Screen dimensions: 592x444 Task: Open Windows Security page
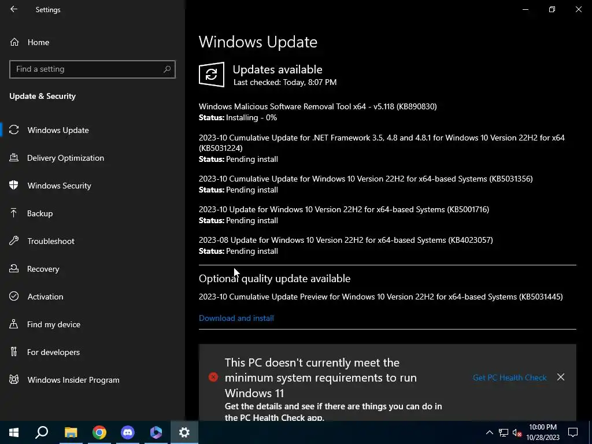click(60, 186)
